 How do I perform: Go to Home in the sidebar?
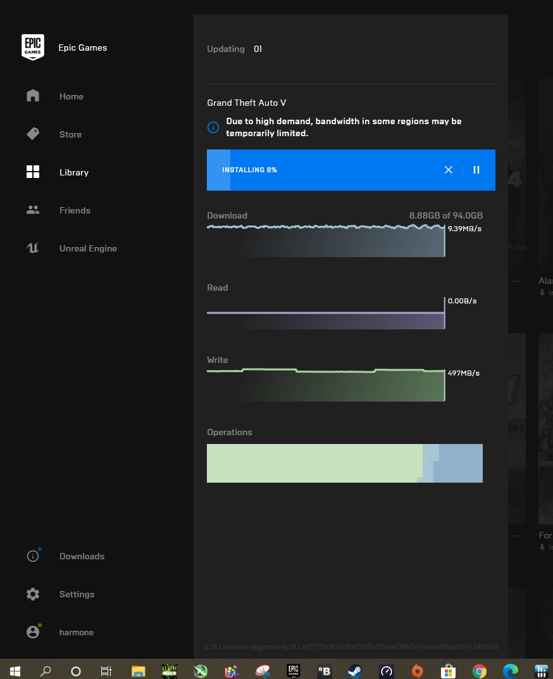[71, 96]
